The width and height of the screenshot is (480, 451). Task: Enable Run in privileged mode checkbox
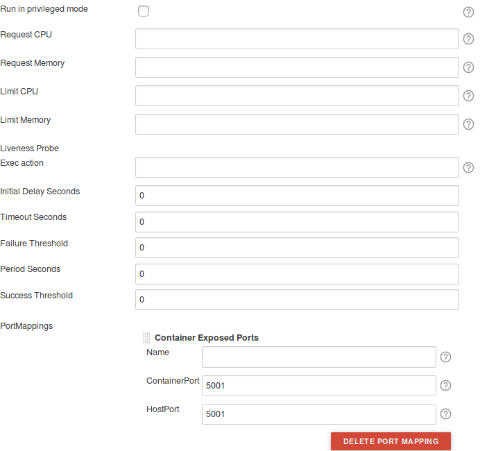point(144,11)
